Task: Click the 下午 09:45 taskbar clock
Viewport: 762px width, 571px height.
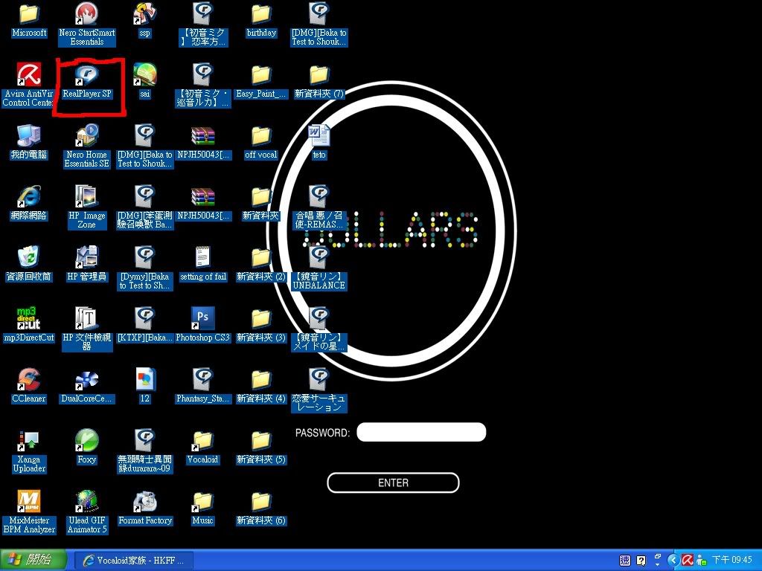Action: tap(732, 561)
